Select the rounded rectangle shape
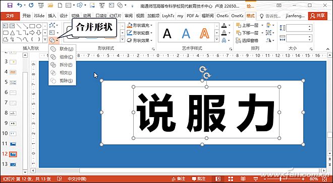This screenshot has height=183, width=333. (6, 33)
